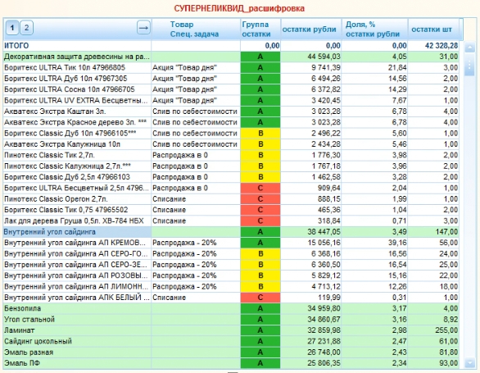This screenshot has width=480, height=373.
Task: Click yellow B cell of Пинотекс Classic Тик
Action: (x=260, y=156)
